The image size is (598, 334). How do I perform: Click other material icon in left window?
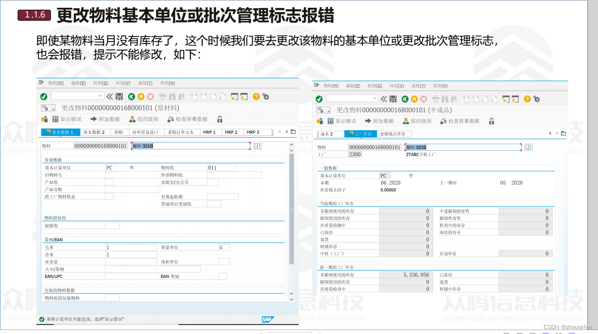[44, 119]
